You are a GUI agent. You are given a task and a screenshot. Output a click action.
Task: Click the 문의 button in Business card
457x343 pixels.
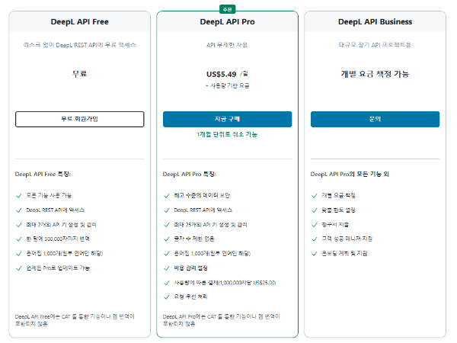[375, 119]
